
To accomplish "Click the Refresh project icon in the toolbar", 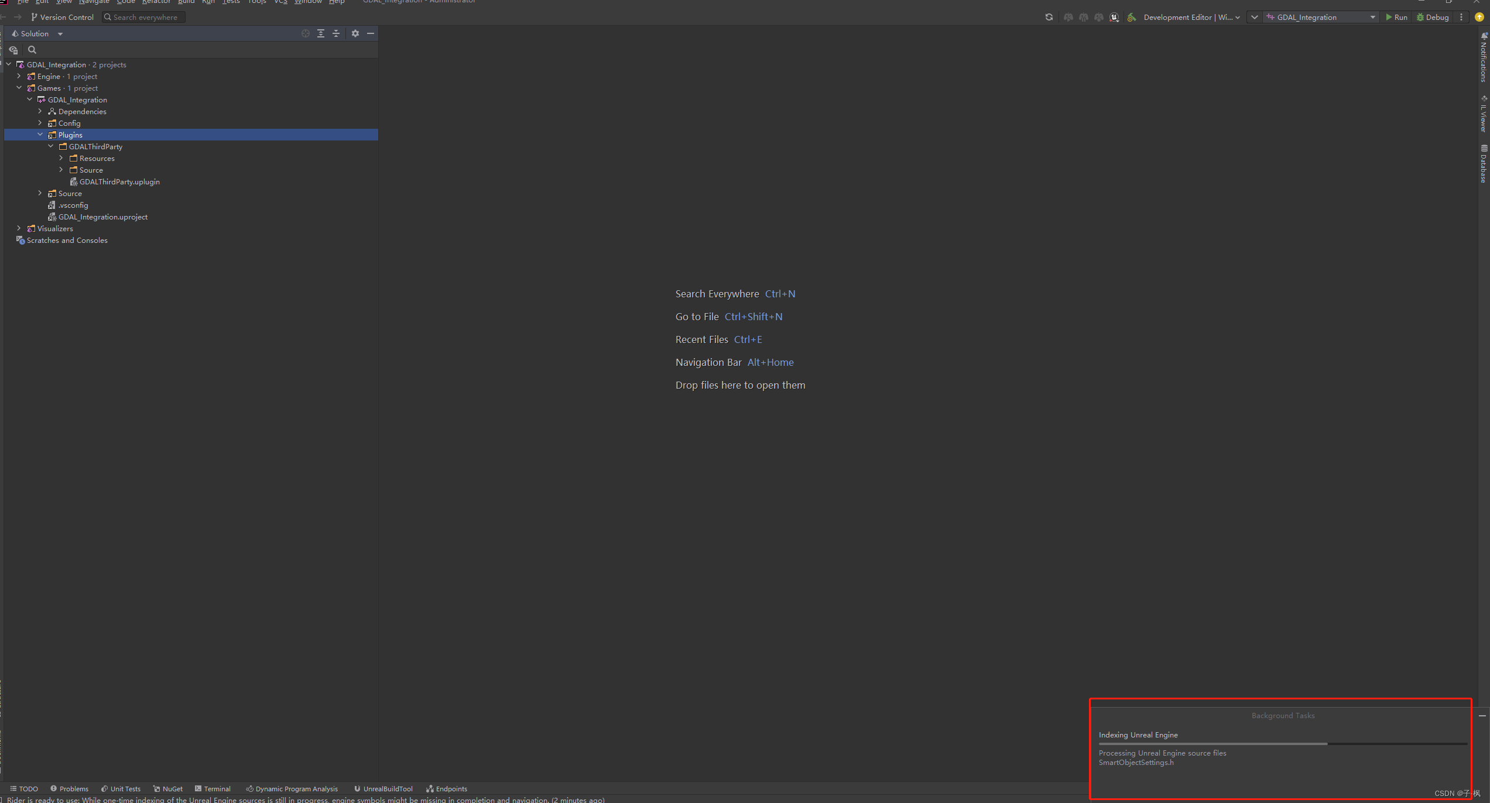I will pyautogui.click(x=1049, y=18).
